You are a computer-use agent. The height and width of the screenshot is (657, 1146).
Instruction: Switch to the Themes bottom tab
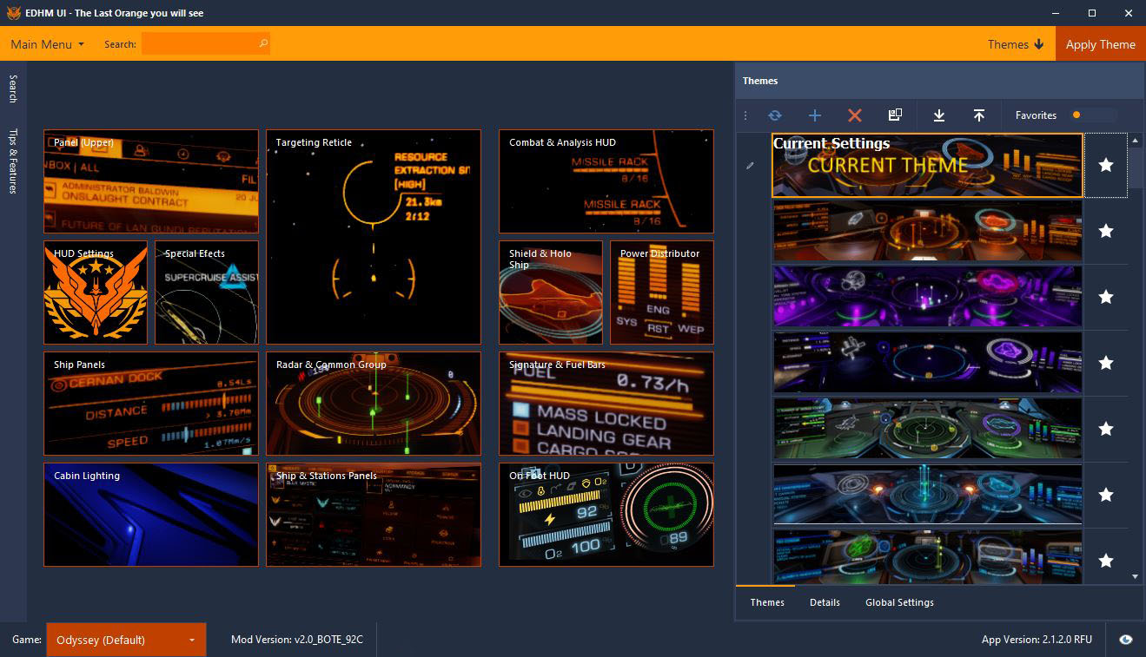coord(767,602)
